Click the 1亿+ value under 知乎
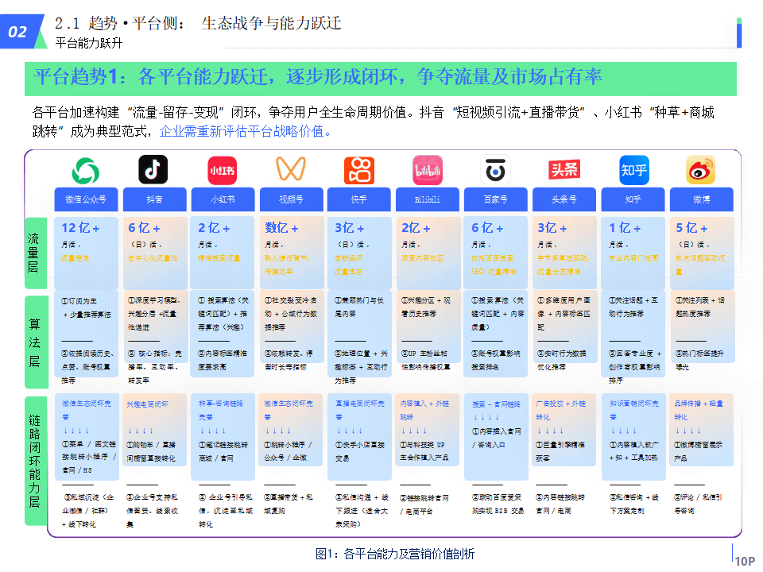The height and width of the screenshot is (572, 763). [x=625, y=228]
